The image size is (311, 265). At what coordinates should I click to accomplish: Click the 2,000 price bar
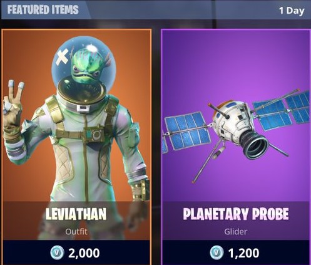(x=76, y=252)
